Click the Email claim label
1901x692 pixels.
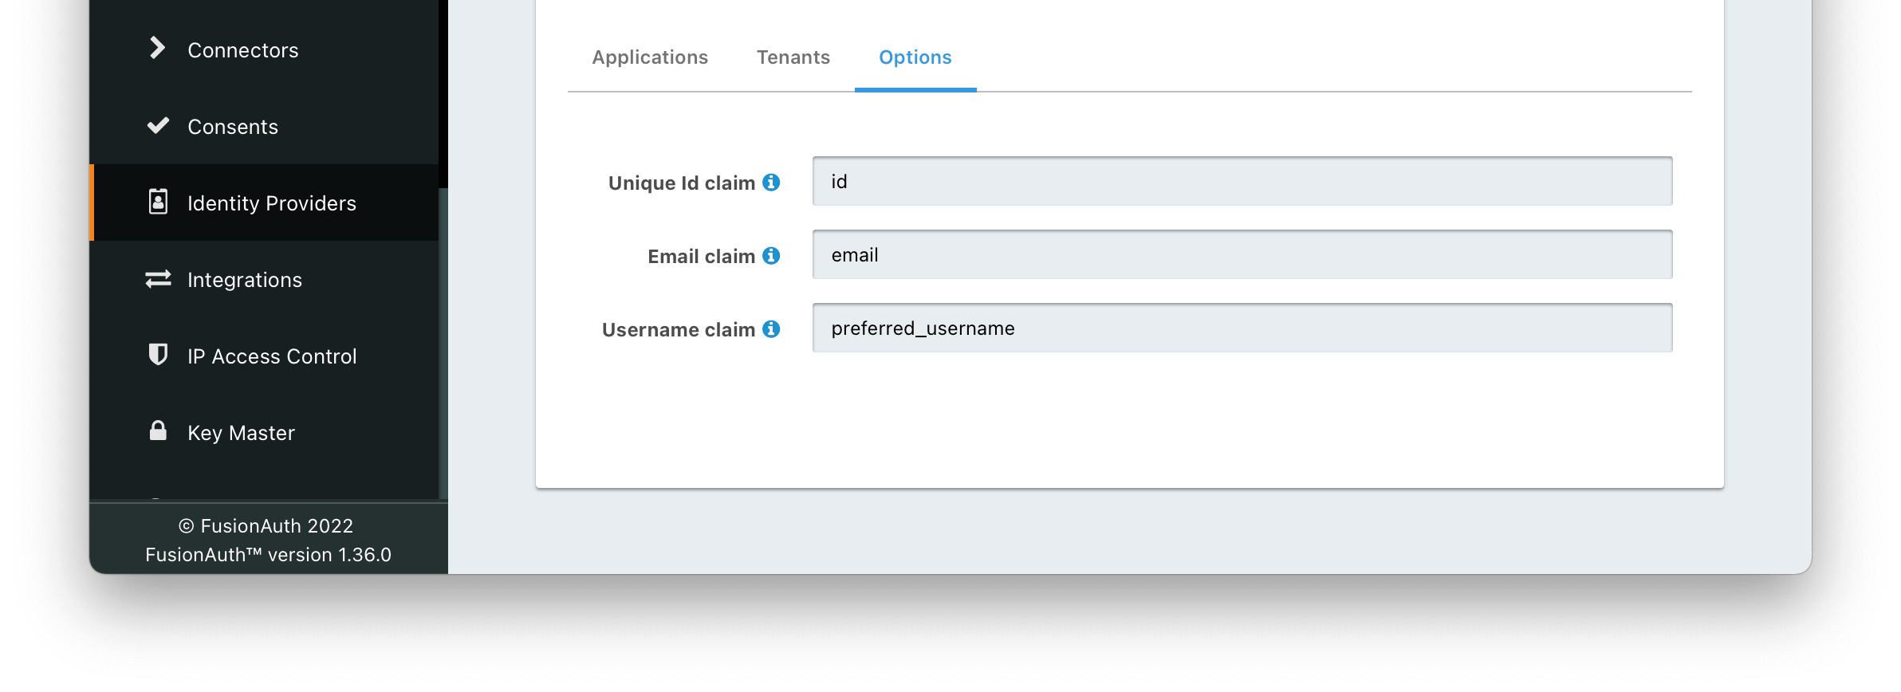pos(701,257)
